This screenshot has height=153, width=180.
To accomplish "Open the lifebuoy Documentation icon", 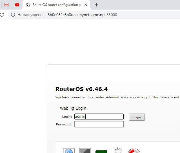I will [134, 151].
